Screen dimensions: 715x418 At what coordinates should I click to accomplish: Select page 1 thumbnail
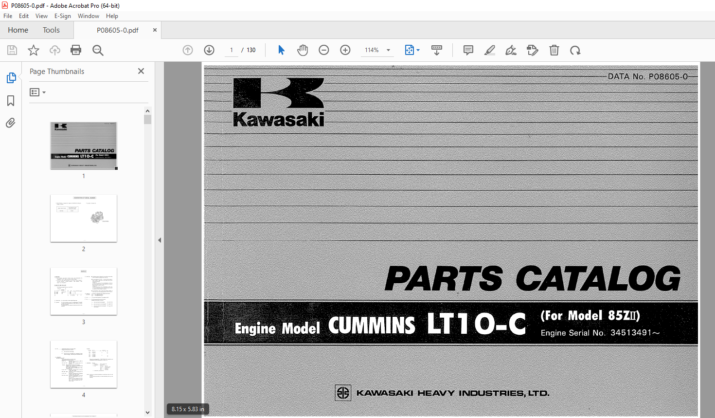(x=84, y=145)
